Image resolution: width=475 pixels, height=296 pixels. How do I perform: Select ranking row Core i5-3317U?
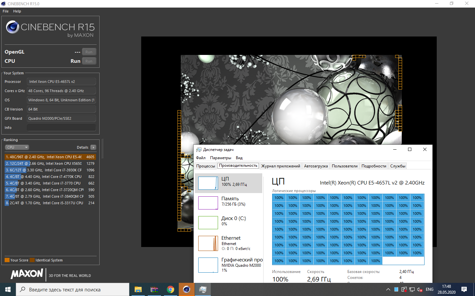pos(50,203)
